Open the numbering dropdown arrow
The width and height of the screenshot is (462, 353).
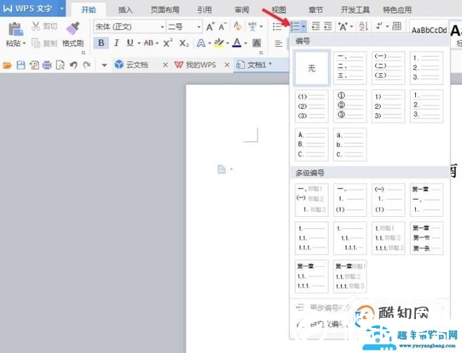(x=303, y=27)
